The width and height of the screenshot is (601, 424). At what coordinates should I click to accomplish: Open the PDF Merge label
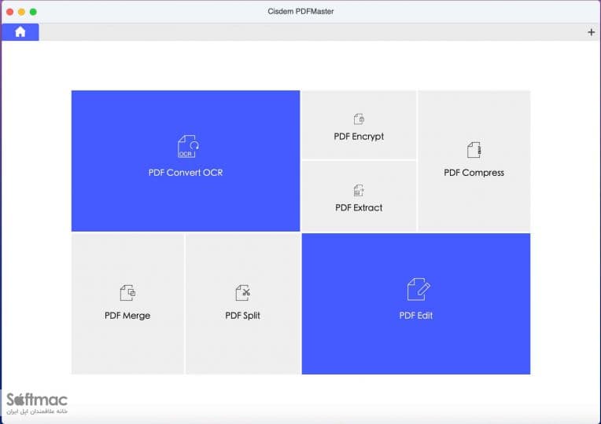tap(127, 316)
